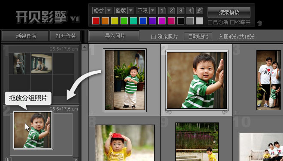Pick the red color swatch
283x161 pixels.
pos(96,21)
